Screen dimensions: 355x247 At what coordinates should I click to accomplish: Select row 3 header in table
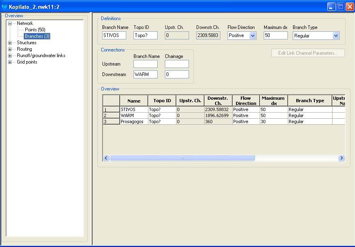tap(111, 121)
